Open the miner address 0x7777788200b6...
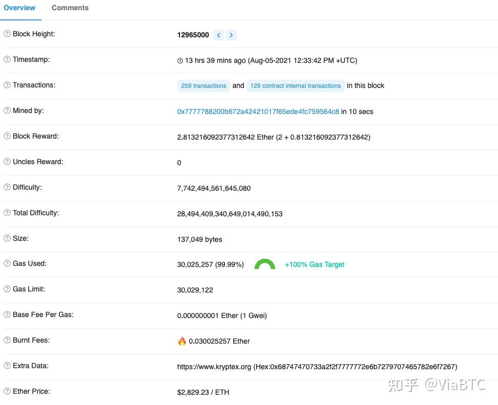 258,111
